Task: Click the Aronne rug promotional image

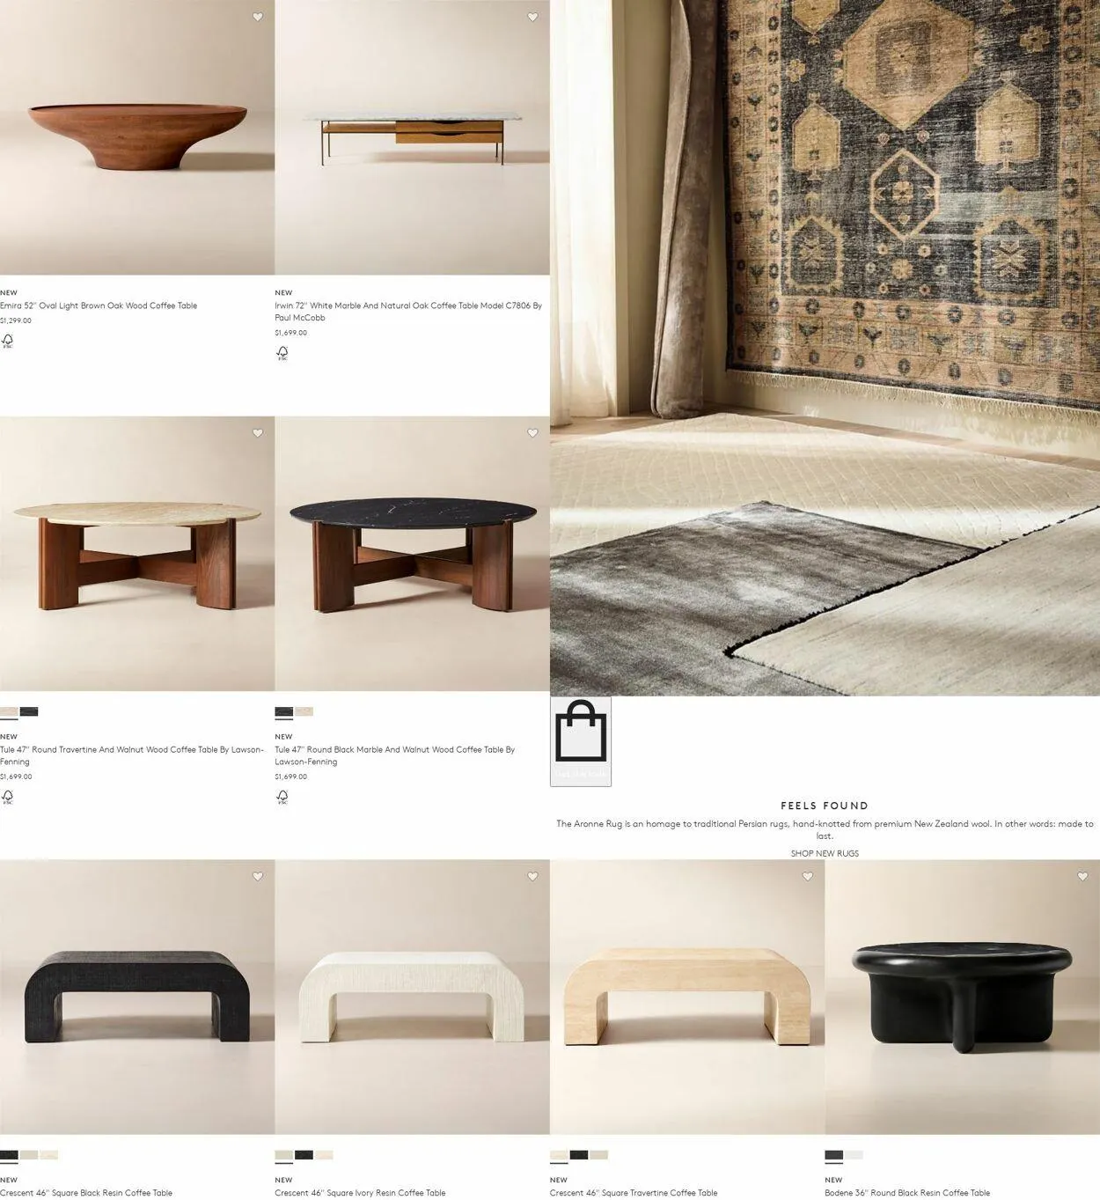Action: click(x=825, y=348)
